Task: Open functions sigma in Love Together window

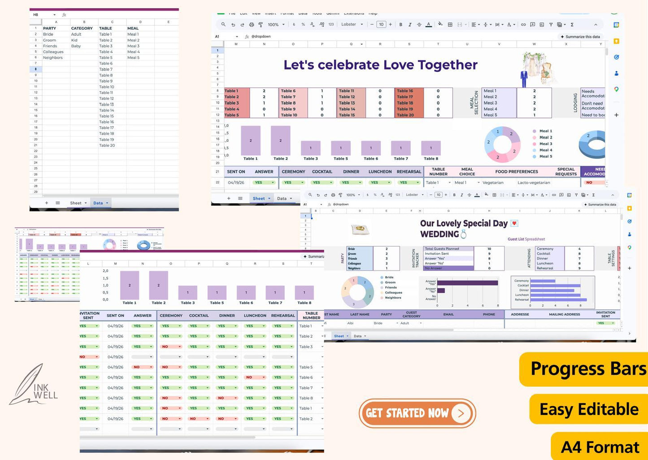Action: [x=572, y=25]
